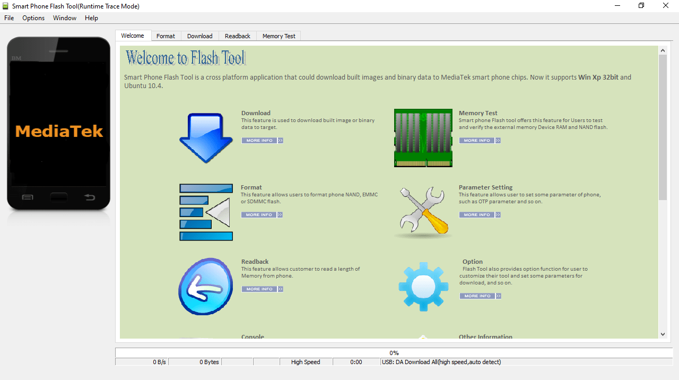Click More Info under Option

tap(481, 296)
